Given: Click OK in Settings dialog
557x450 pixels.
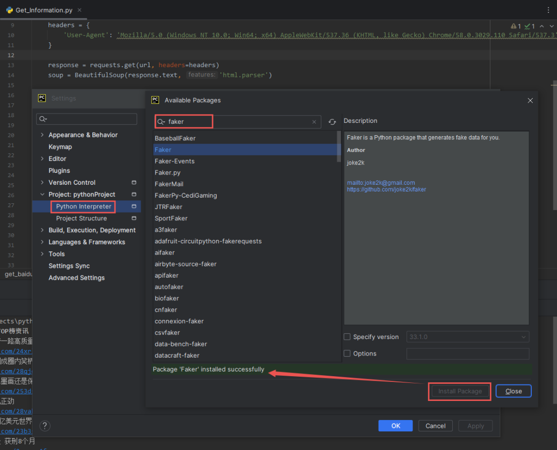Looking at the screenshot, I should 396,426.
